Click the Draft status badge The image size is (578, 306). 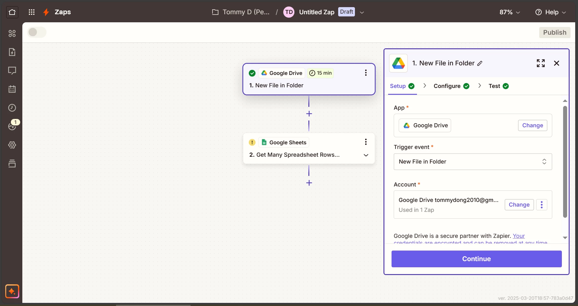click(347, 12)
